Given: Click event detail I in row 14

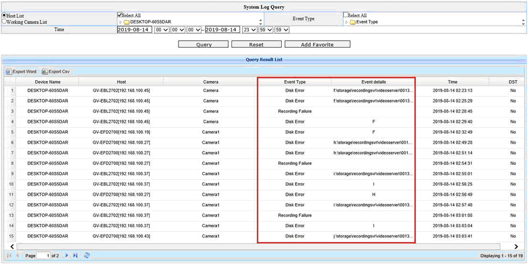Looking at the screenshot, I should click(373, 226).
